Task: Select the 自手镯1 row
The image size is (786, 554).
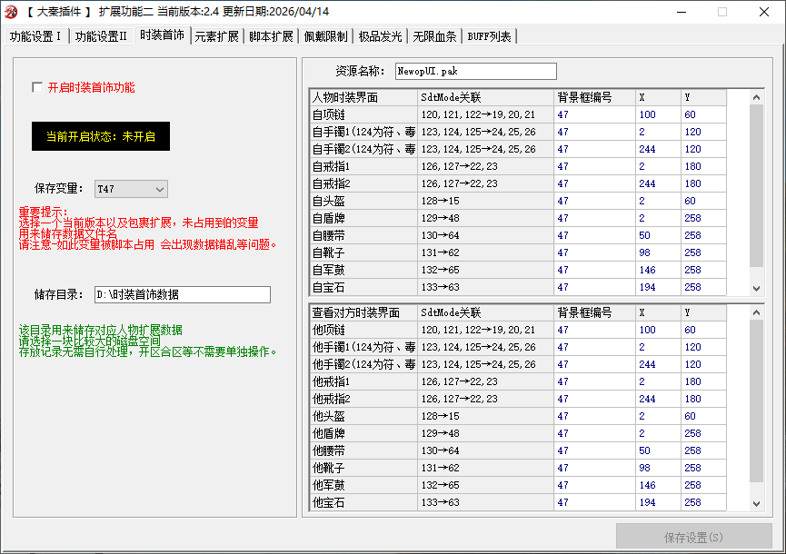Action: (x=518, y=132)
